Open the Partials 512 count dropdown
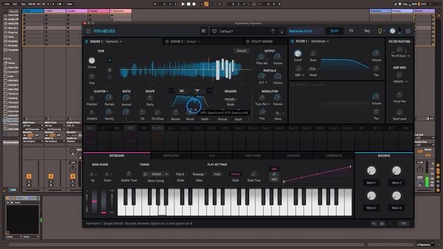Screen dimensions: 443x249 click(263, 83)
